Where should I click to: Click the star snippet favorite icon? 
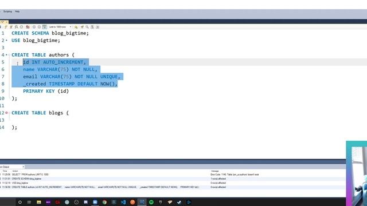[76, 27]
